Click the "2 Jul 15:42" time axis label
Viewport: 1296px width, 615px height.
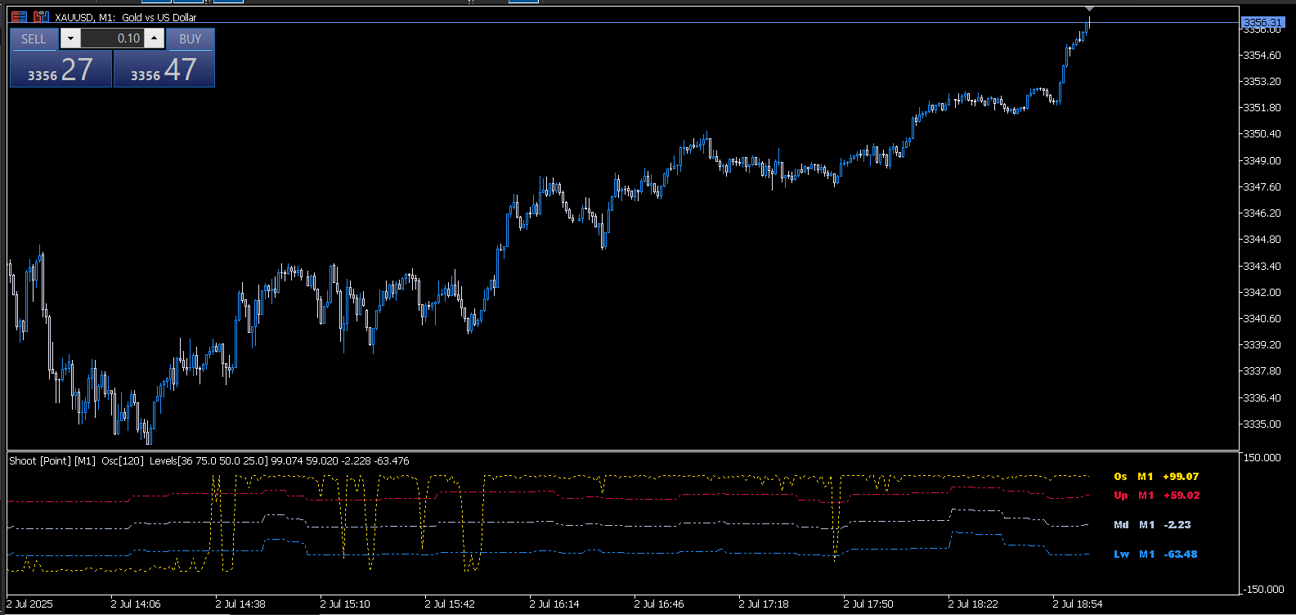pos(450,604)
